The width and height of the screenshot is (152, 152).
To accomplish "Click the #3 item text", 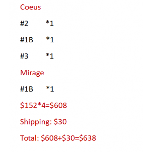I will [24, 56].
